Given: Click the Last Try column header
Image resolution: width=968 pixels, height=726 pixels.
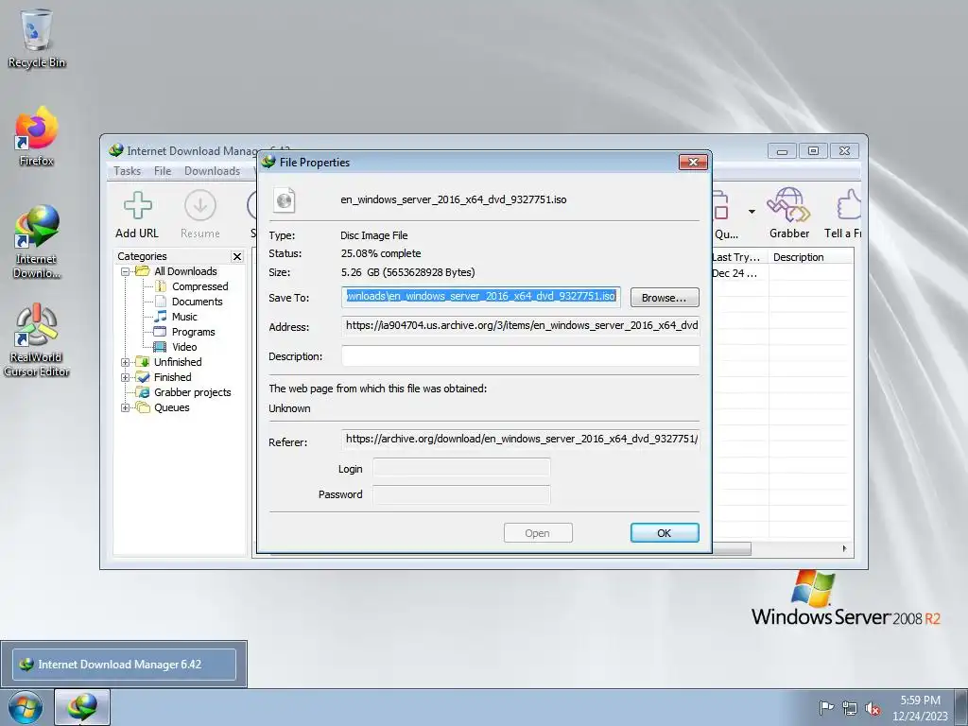Looking at the screenshot, I should pyautogui.click(x=739, y=257).
